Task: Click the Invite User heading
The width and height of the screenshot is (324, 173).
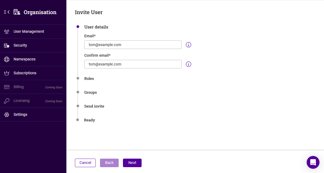Action: point(89,12)
